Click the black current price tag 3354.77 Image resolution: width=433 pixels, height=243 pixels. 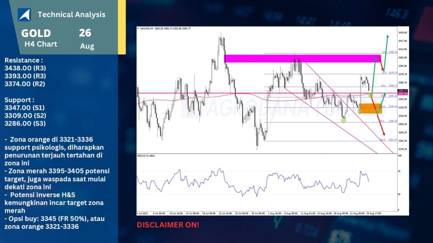click(x=402, y=91)
